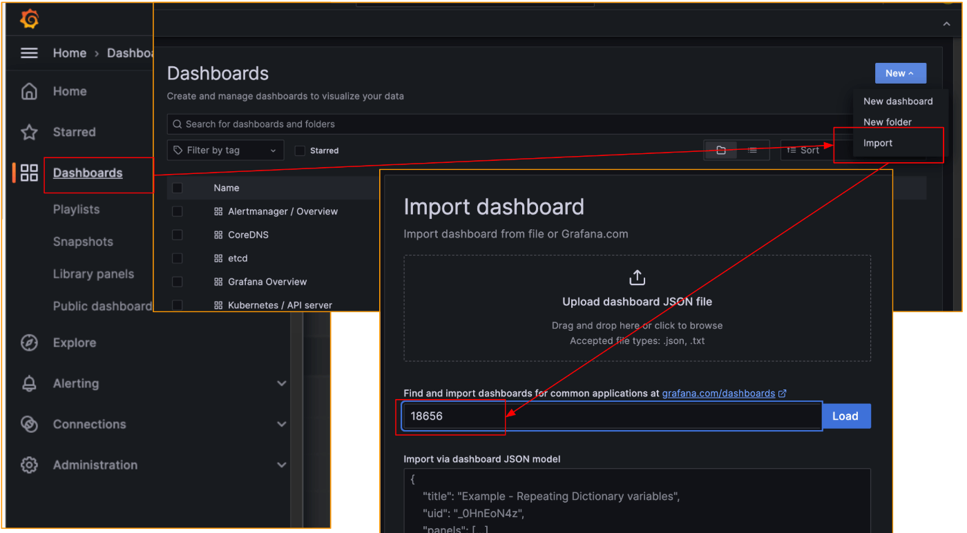Expand the Alerting section chevron
The width and height of the screenshot is (967, 533).
(282, 383)
